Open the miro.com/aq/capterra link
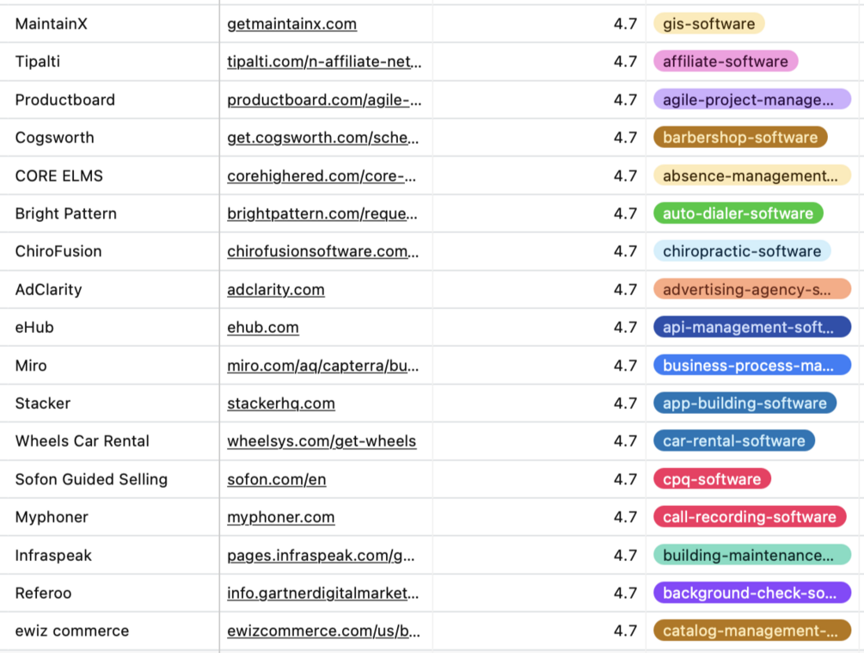 pos(323,366)
